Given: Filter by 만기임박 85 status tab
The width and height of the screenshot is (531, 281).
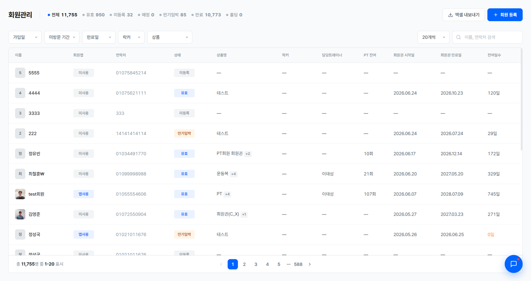Looking at the screenshot, I should (173, 15).
